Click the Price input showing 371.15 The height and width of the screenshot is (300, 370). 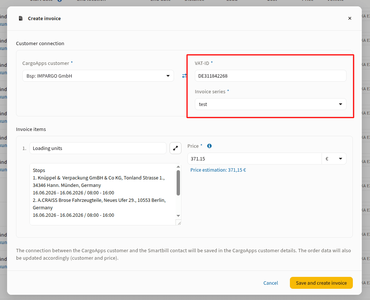(x=254, y=159)
